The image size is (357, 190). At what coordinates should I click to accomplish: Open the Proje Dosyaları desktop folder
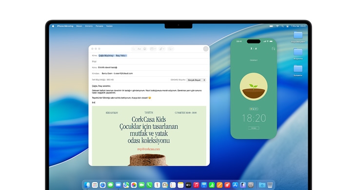click(298, 37)
